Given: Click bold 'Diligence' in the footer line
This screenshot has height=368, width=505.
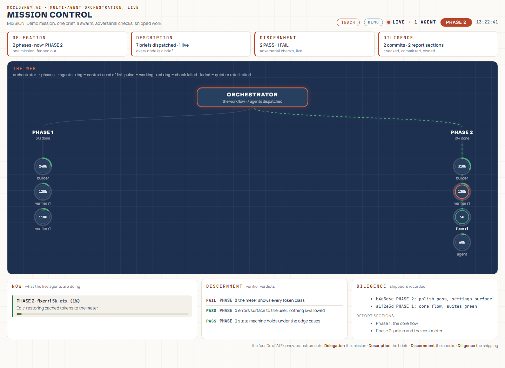Looking at the screenshot, I should click(466, 346).
